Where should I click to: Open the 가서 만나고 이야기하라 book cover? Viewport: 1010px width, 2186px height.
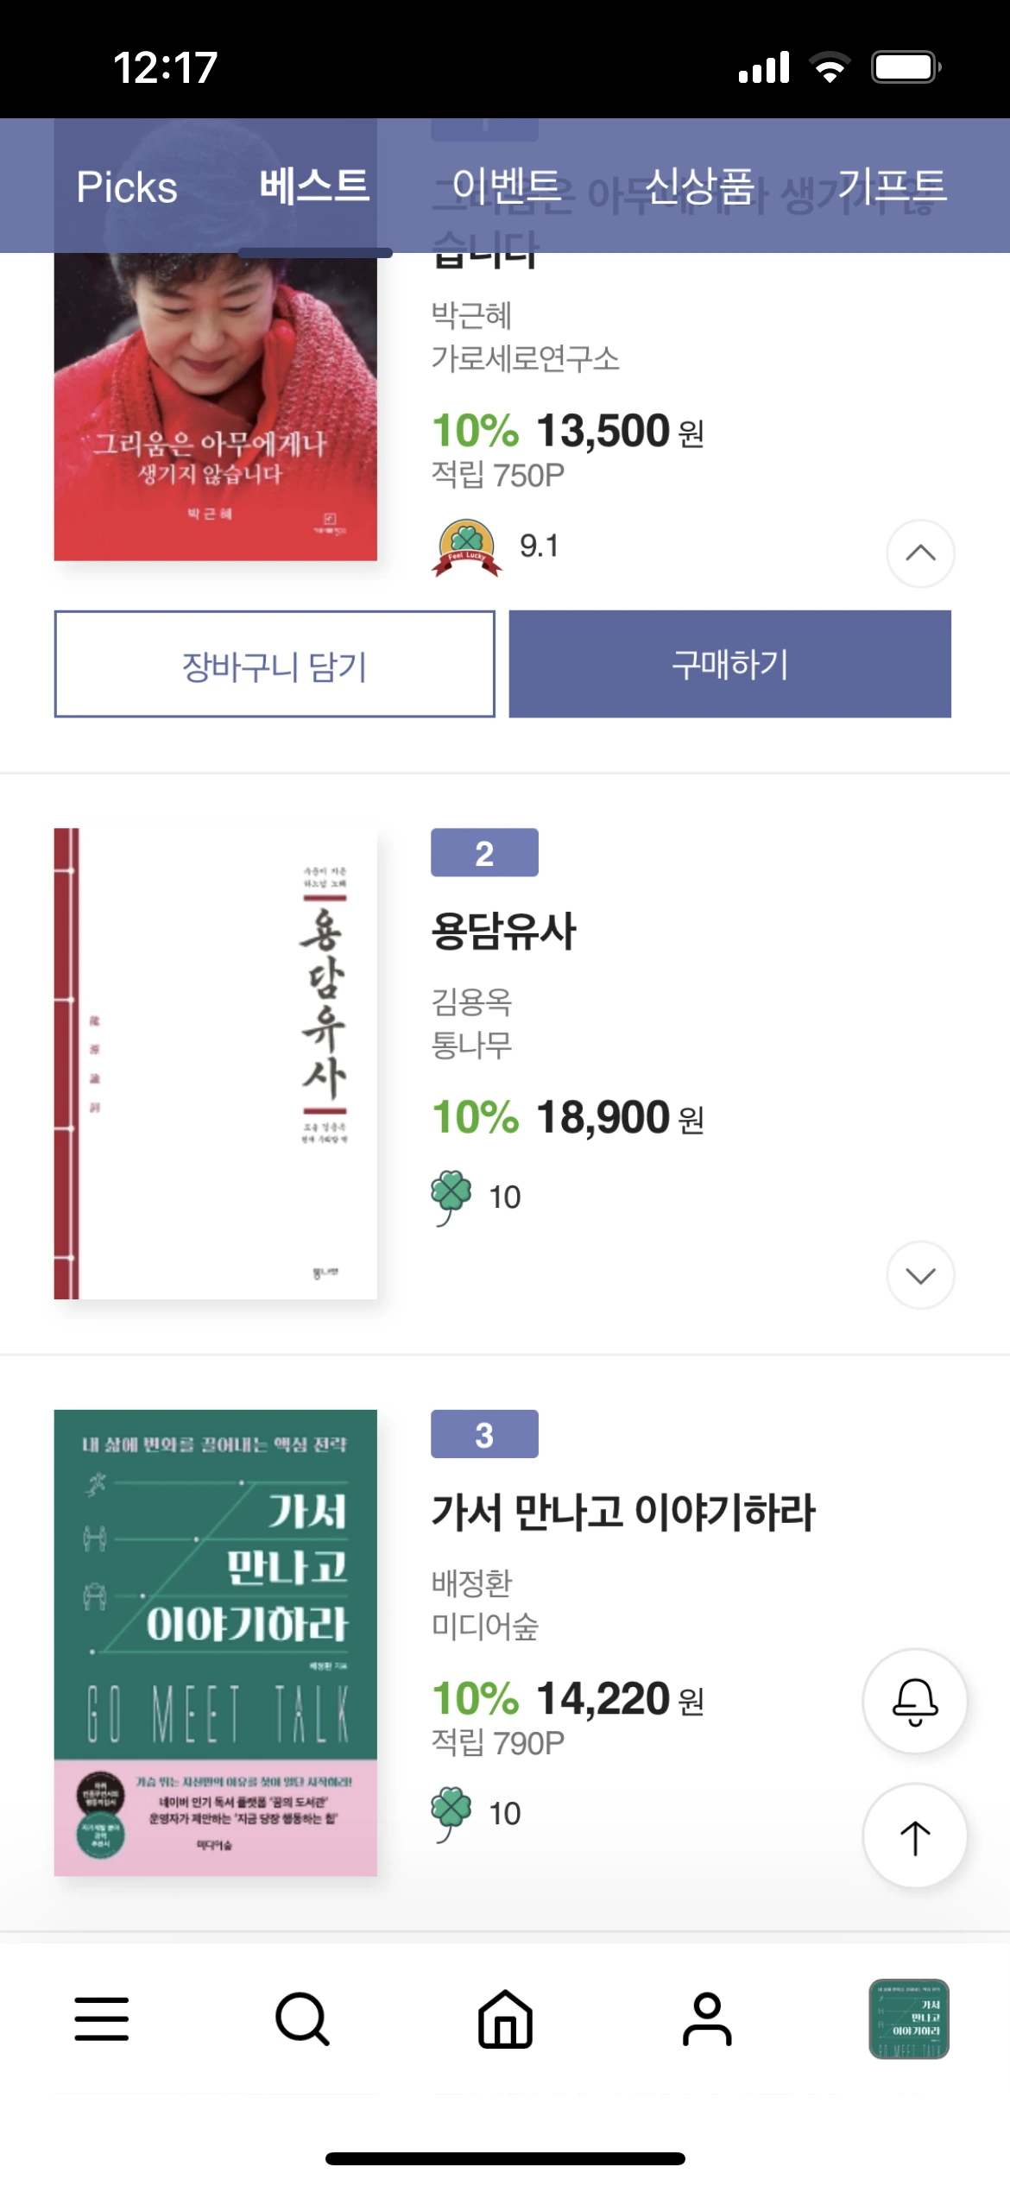pos(216,1643)
